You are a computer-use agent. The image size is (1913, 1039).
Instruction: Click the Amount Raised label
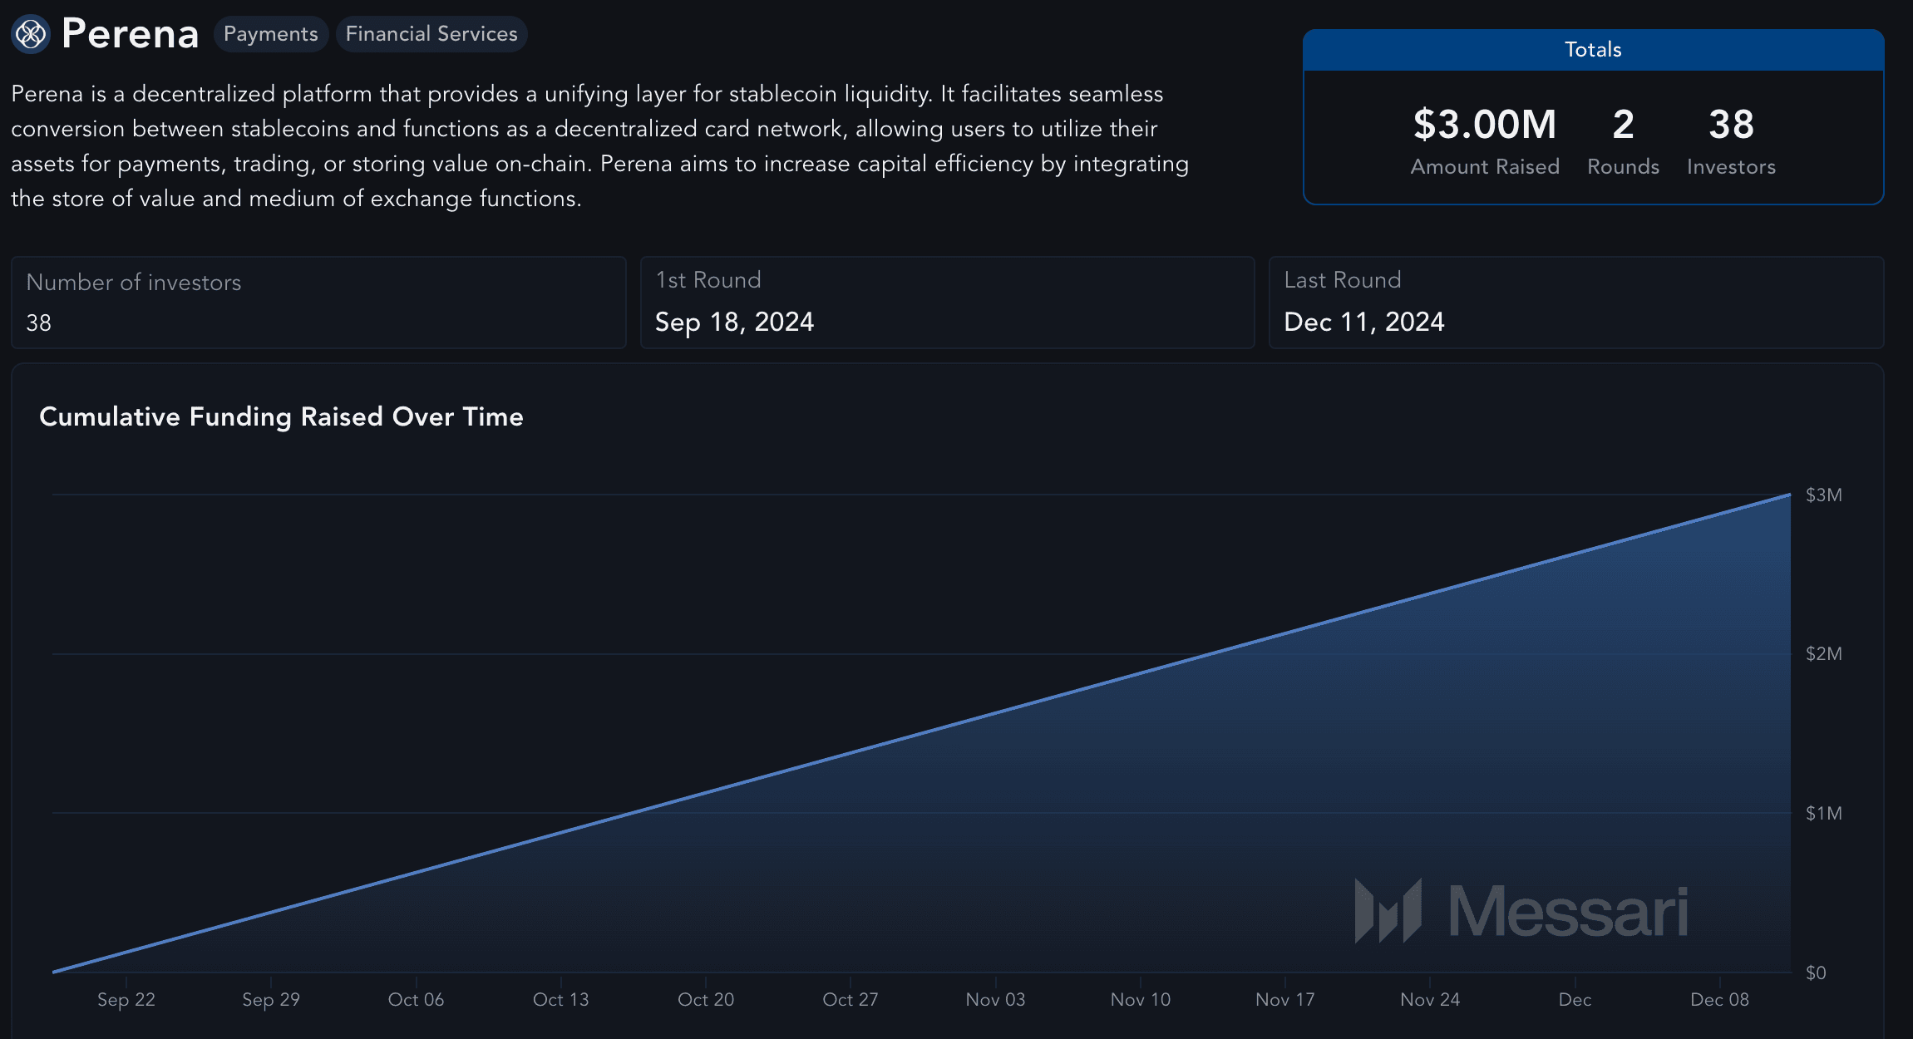(x=1485, y=167)
